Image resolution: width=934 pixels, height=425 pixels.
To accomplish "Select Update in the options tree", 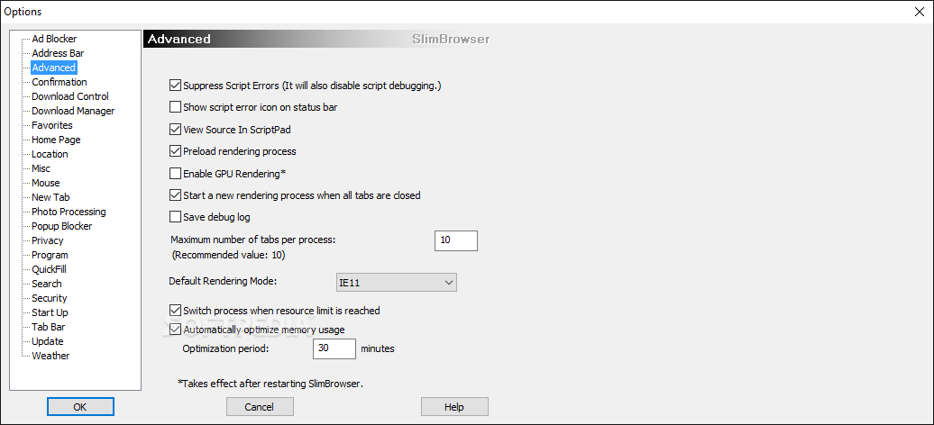I will (47, 341).
